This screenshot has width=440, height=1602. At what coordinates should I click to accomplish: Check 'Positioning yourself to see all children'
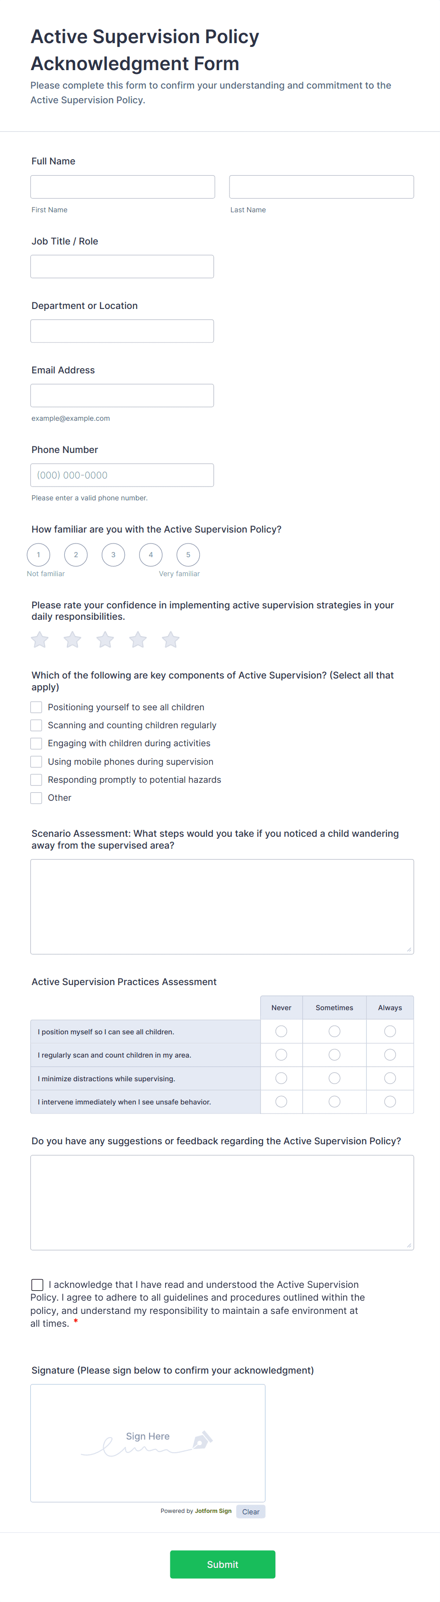pyautogui.click(x=36, y=707)
